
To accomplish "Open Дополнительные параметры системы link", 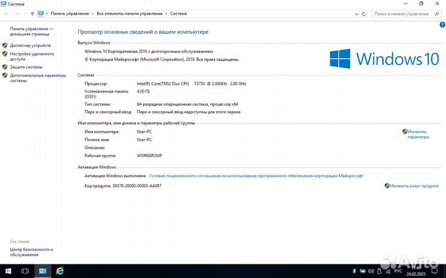I will (x=38, y=78).
